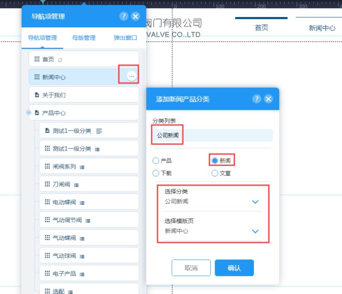Screen dimensions: 342x294
Task: Select the 首页 navigation item row
Action: [x=84, y=59]
